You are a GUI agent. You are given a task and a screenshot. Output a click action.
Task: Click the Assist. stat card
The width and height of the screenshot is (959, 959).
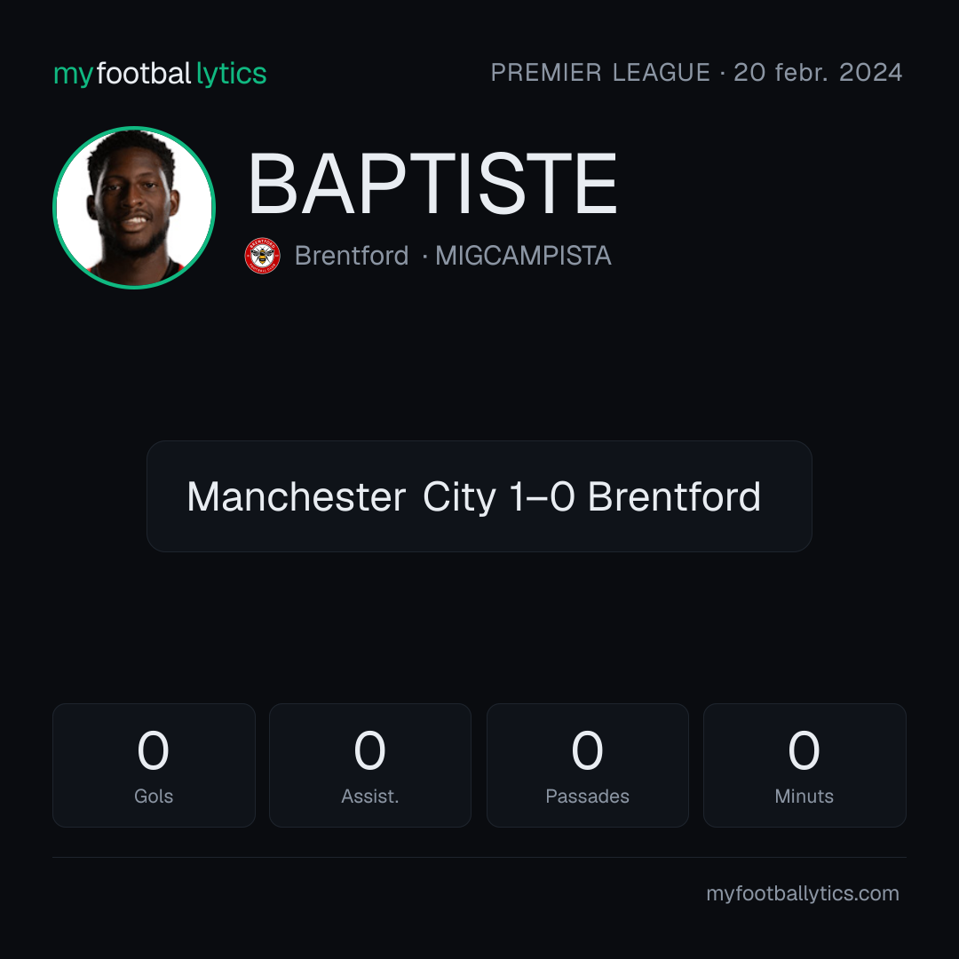370,765
